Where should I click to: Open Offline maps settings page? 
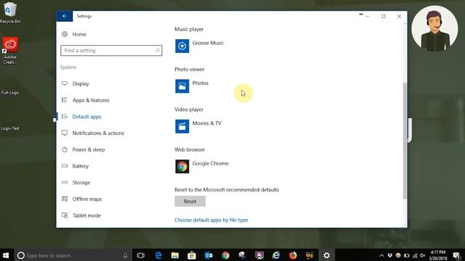pyautogui.click(x=87, y=199)
